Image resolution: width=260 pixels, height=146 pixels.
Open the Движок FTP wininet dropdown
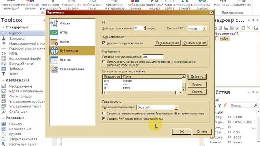(204, 28)
